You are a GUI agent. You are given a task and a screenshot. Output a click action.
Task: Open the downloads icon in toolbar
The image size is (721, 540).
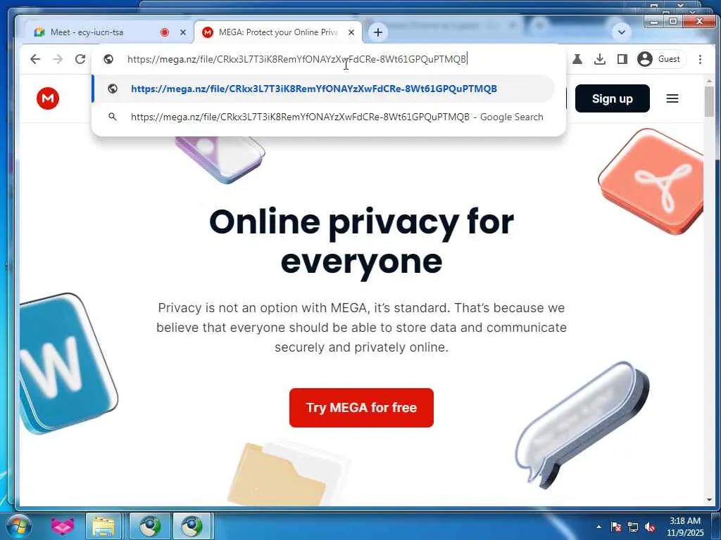click(x=600, y=59)
